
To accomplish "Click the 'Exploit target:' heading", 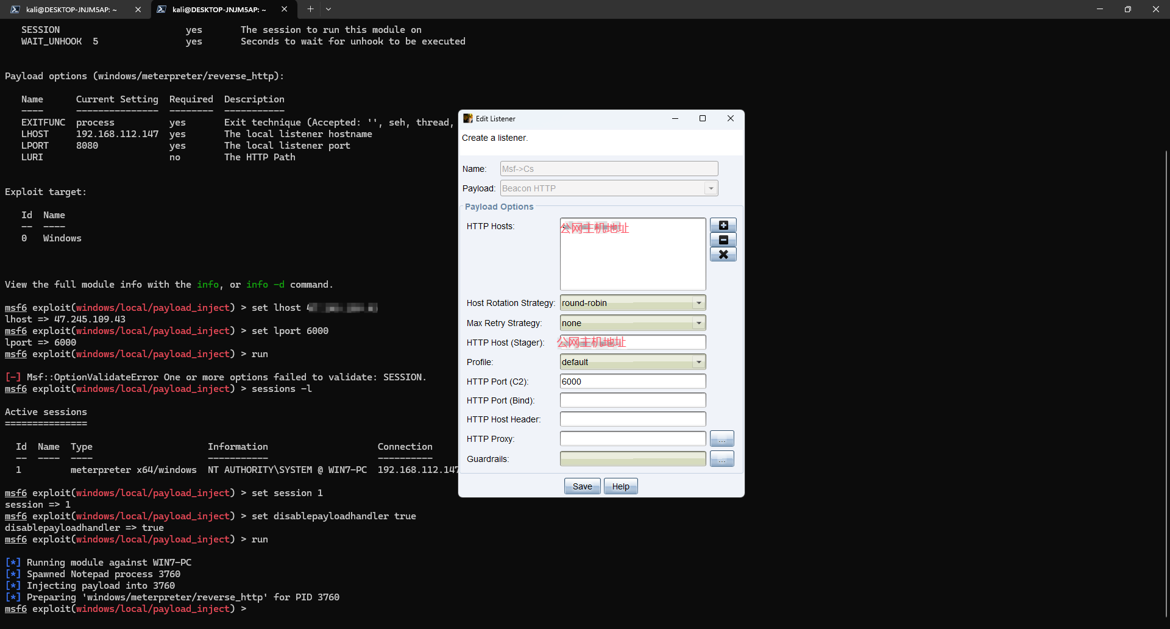I will tap(46, 192).
